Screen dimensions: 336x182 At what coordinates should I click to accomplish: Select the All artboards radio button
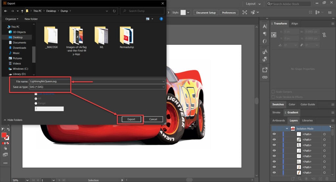tap(36, 99)
